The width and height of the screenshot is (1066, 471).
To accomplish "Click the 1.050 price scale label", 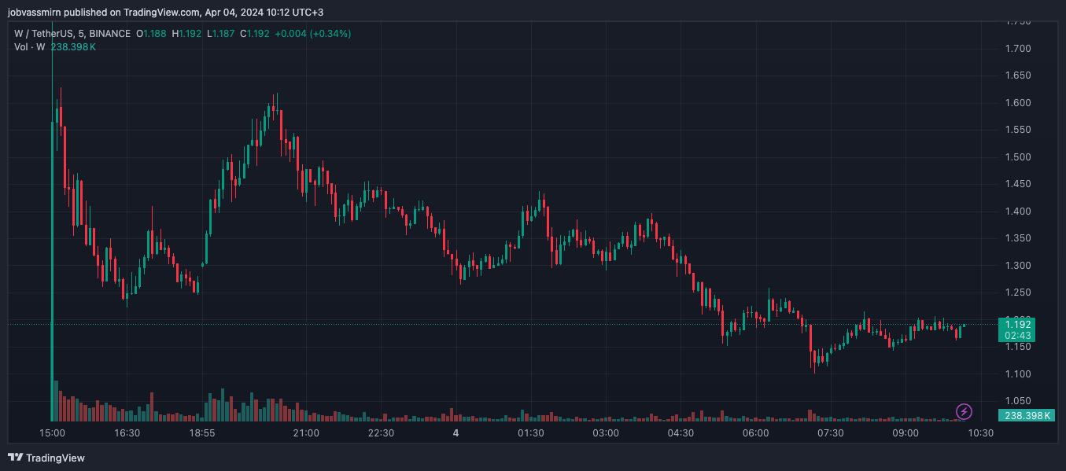I will [x=1018, y=400].
